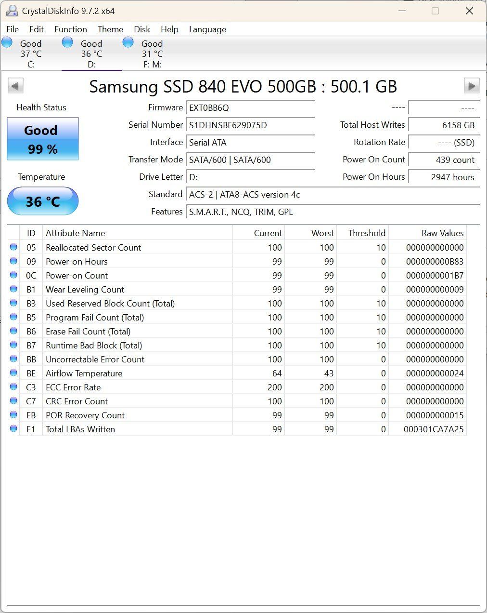487x613 pixels.
Task: Open the Language menu
Action: click(207, 29)
